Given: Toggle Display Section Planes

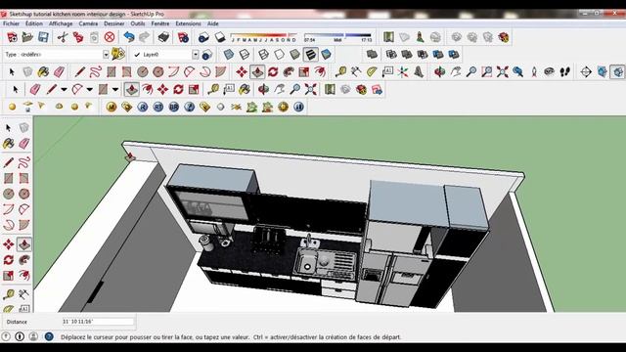Looking at the screenshot, I should pos(603,71).
